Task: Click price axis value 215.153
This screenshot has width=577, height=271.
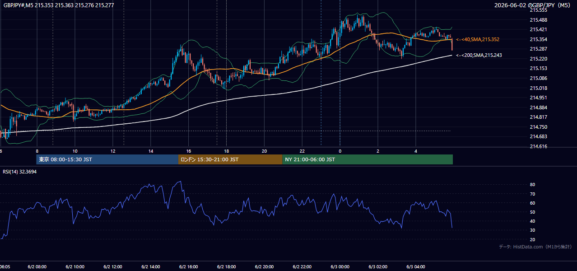Action: (538, 68)
